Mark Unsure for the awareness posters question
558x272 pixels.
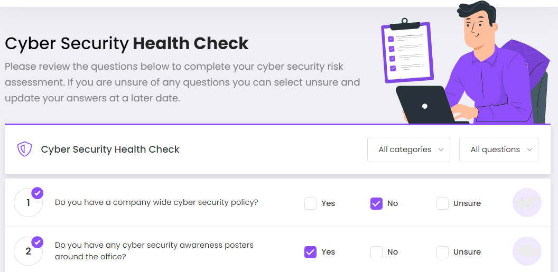443,252
